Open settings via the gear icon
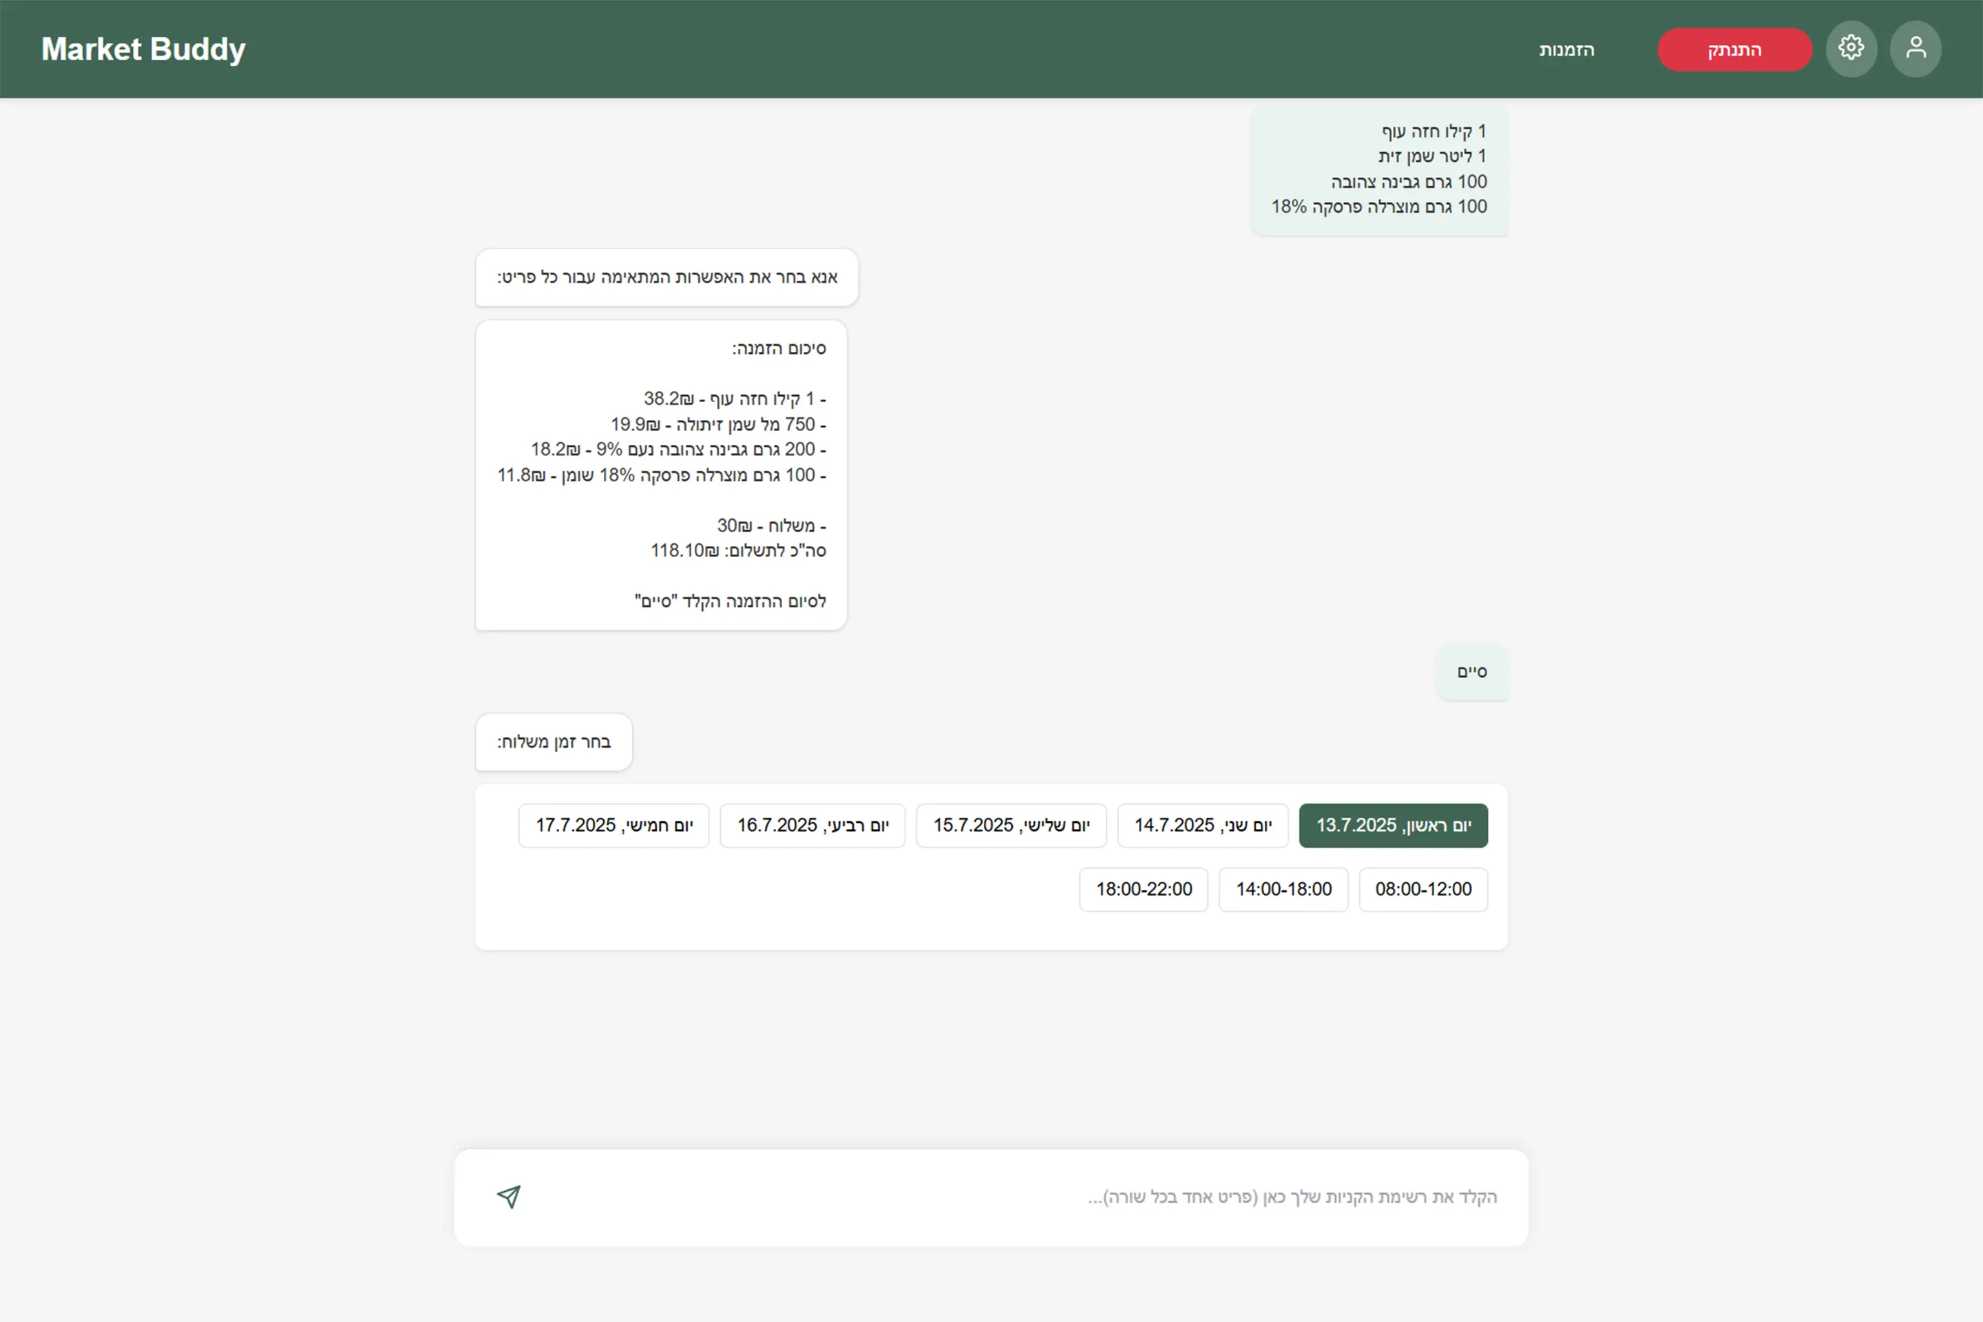1983x1322 pixels. point(1851,49)
